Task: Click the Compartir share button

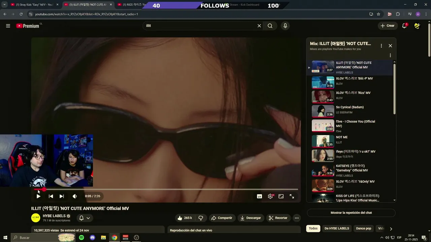Action: [x=222, y=218]
